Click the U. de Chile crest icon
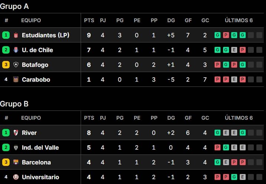 click(16, 50)
